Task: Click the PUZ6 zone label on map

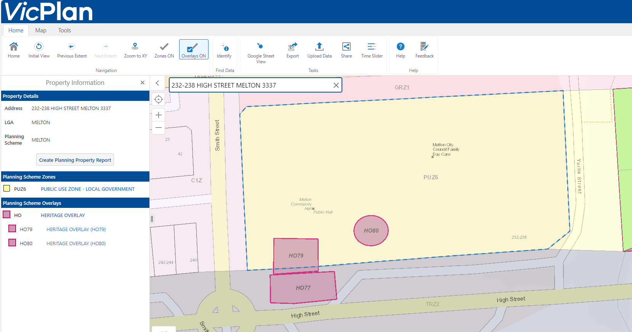Action: pos(431,177)
